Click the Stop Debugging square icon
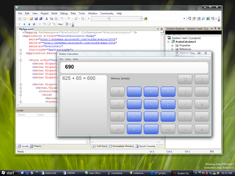 click(29, 24)
